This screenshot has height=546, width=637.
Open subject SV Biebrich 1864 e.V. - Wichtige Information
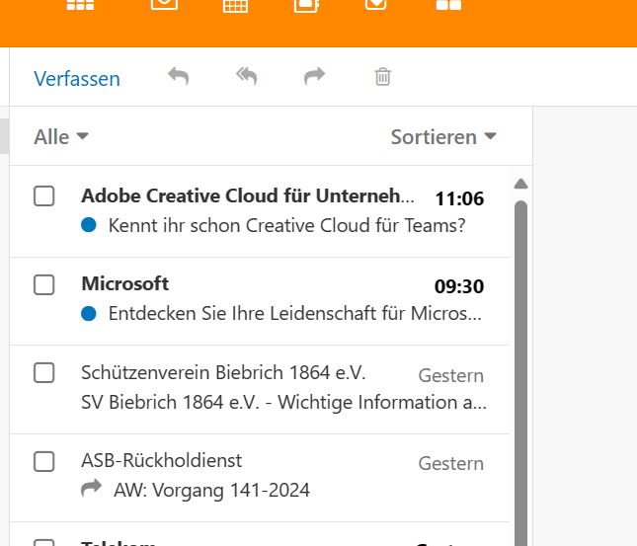tap(283, 402)
